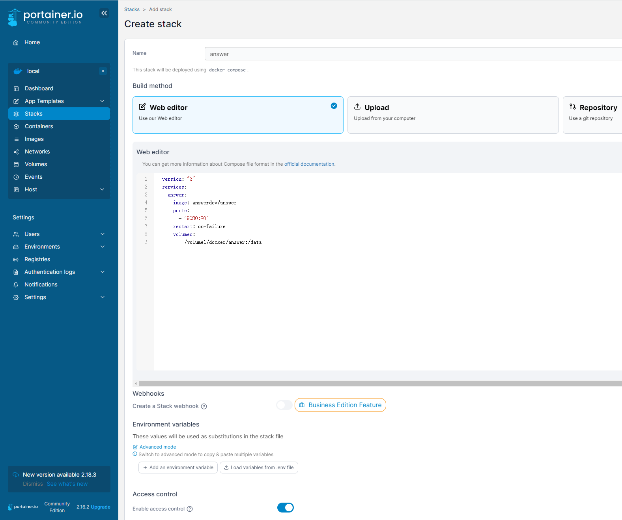Click Add an environment variable button
This screenshot has width=622, height=520.
tap(178, 468)
